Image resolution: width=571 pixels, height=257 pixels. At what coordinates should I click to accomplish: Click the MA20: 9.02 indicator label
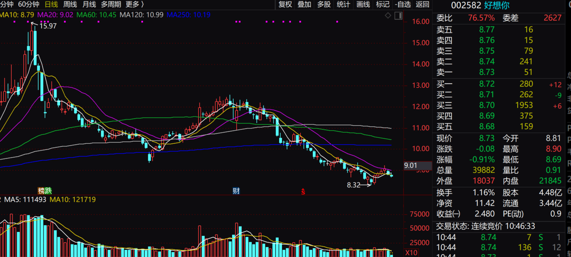click(x=56, y=15)
